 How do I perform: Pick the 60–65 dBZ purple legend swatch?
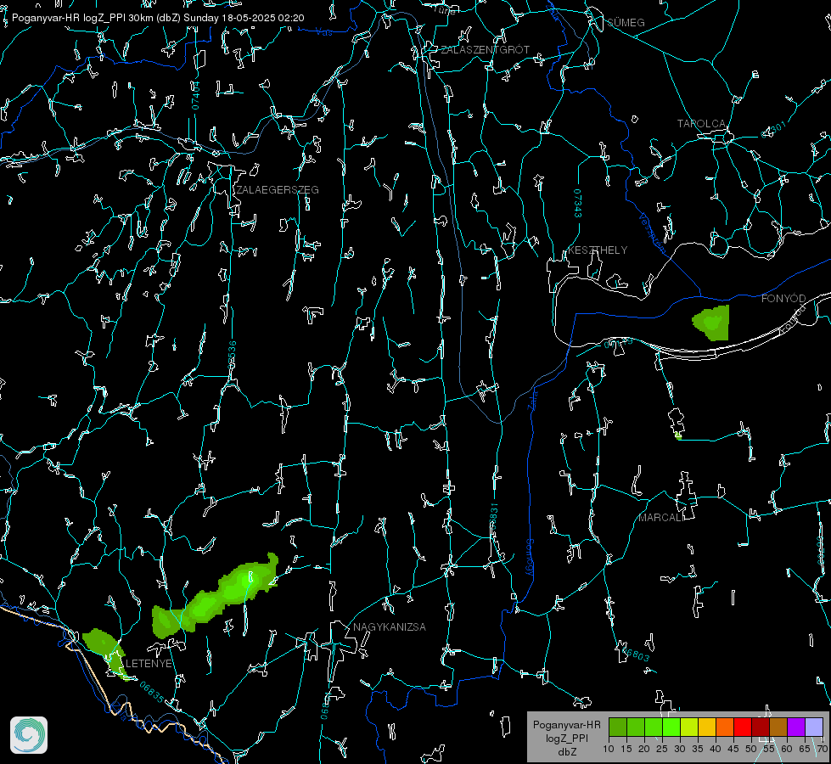(x=796, y=727)
